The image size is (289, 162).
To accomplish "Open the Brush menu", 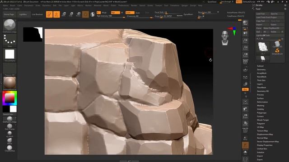I will pyautogui.click(x=13, y=6).
